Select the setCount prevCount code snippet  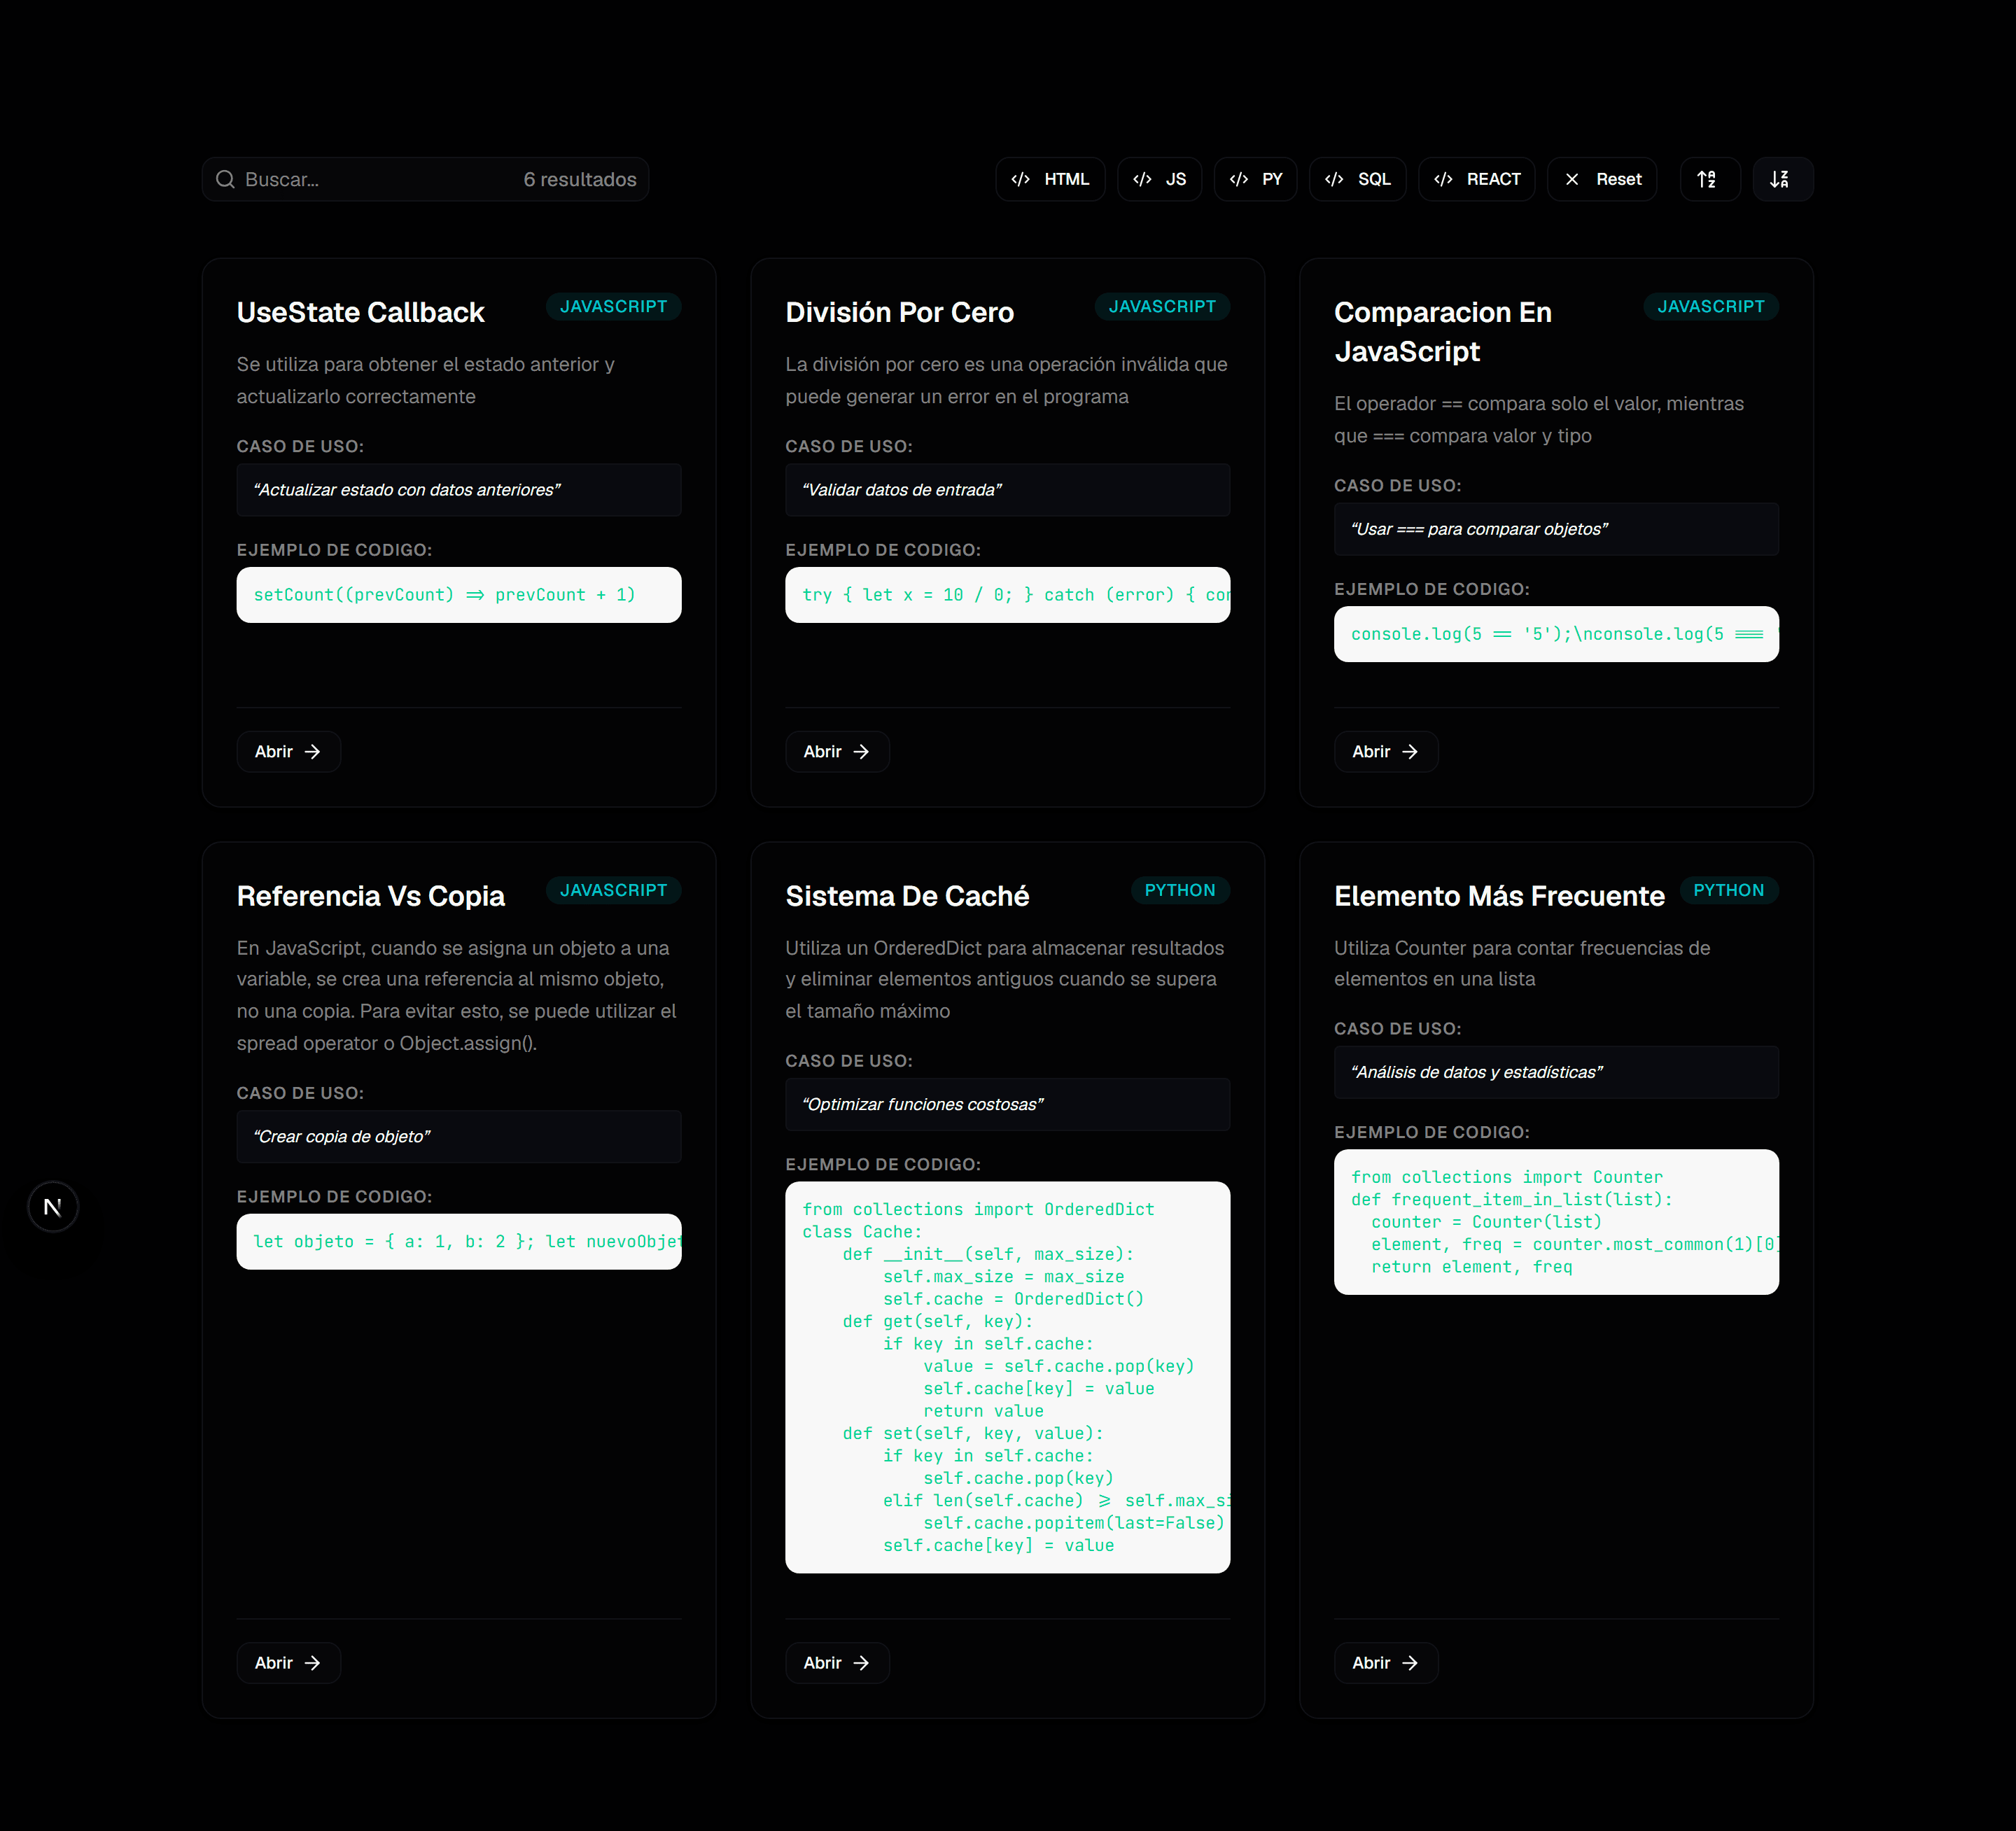coord(459,595)
